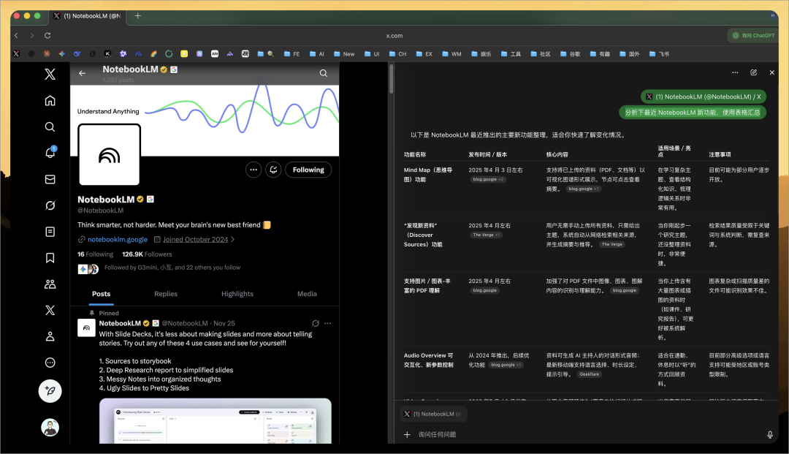The image size is (789, 454).
Task: Select the Posts tab
Action: [101, 294]
